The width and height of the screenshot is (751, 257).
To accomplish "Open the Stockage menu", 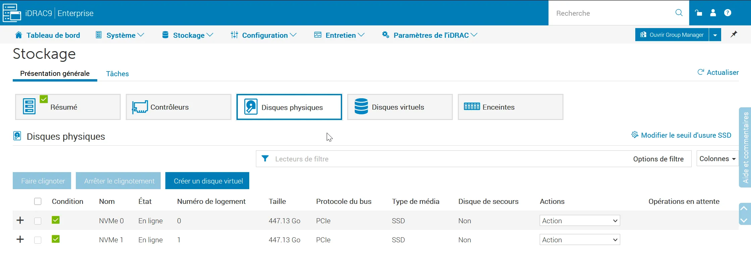I will (x=188, y=35).
